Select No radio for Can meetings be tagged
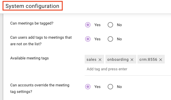Viewport: 171px width, 100px height. pos(110,25)
